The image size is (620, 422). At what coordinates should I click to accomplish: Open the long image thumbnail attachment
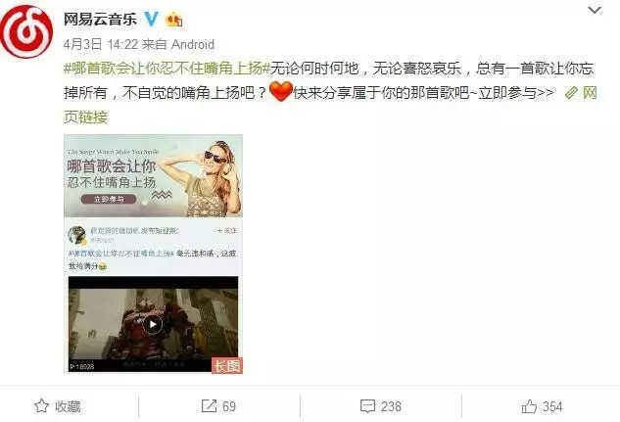point(153,254)
